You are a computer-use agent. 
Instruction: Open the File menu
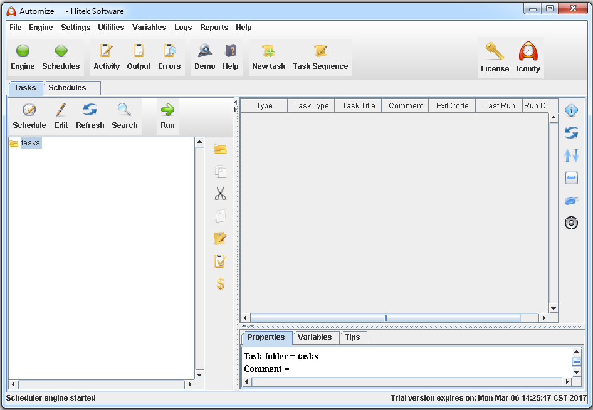(x=16, y=27)
